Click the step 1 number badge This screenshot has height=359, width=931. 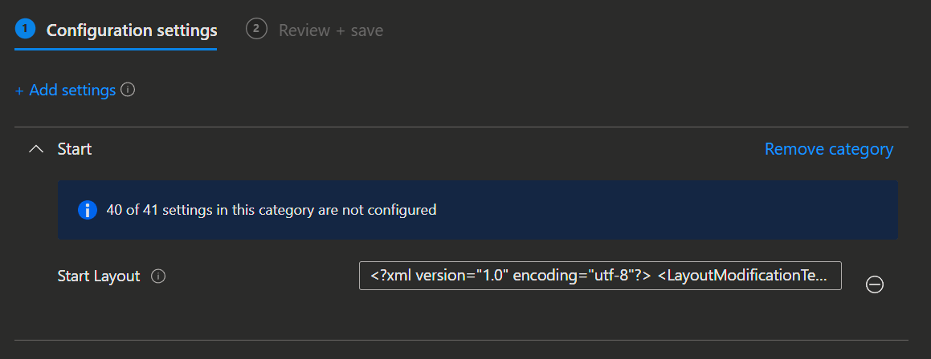click(x=25, y=30)
